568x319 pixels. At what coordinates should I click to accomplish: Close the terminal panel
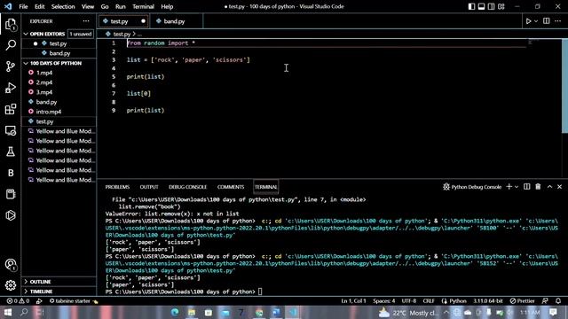click(560, 187)
